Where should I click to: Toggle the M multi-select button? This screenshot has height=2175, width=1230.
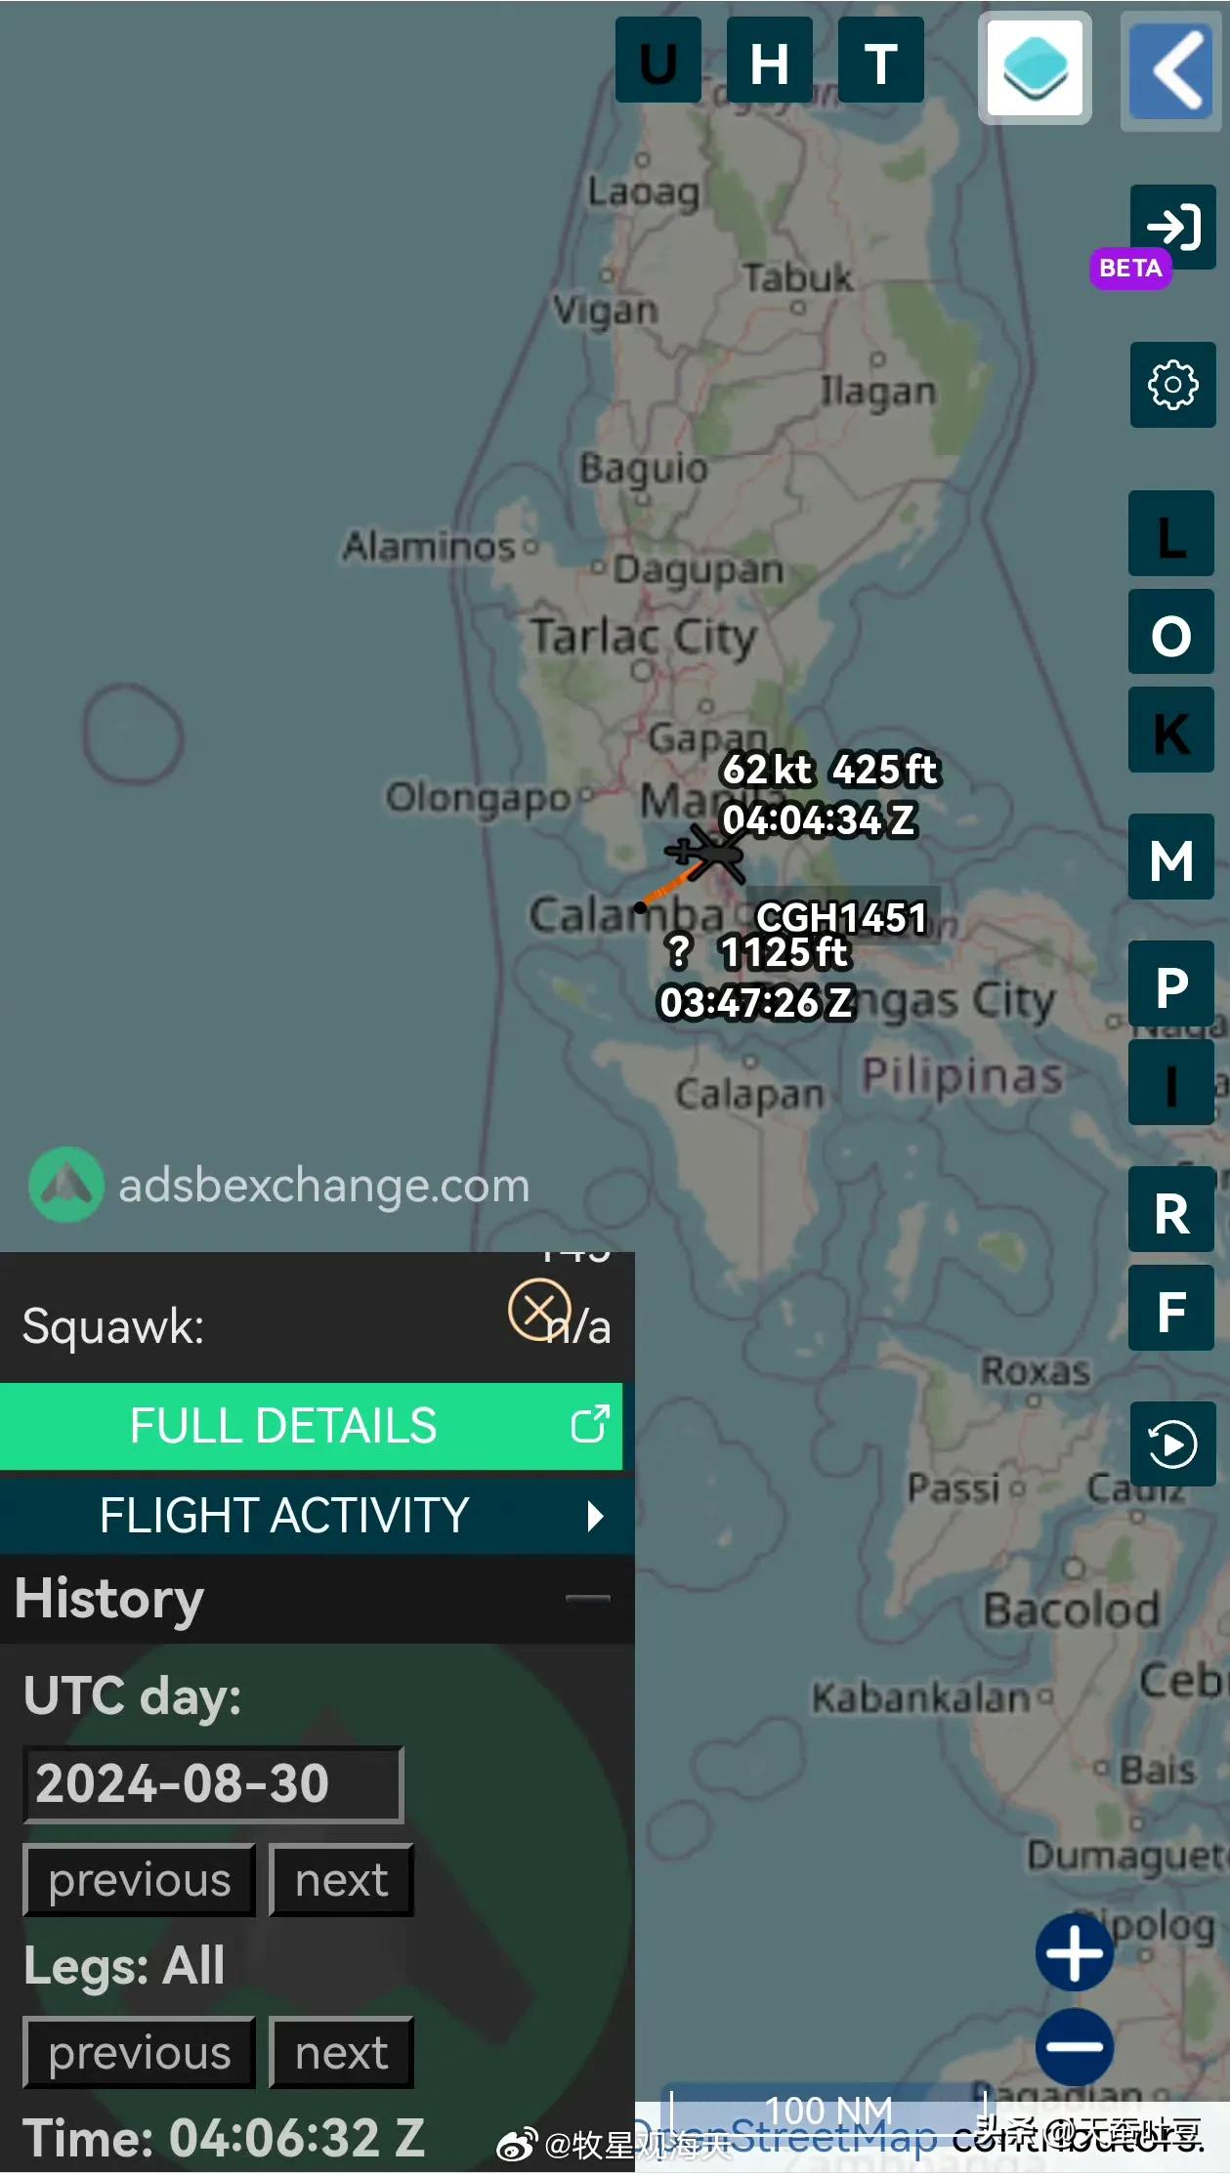(1171, 857)
